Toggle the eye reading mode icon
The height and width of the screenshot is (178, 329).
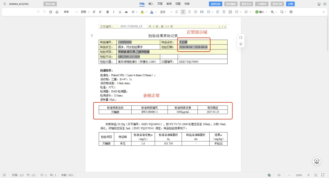pyautogui.click(x=279, y=175)
